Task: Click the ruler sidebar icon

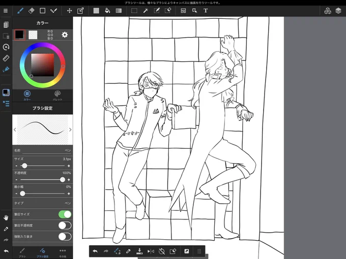Action: [x=6, y=58]
